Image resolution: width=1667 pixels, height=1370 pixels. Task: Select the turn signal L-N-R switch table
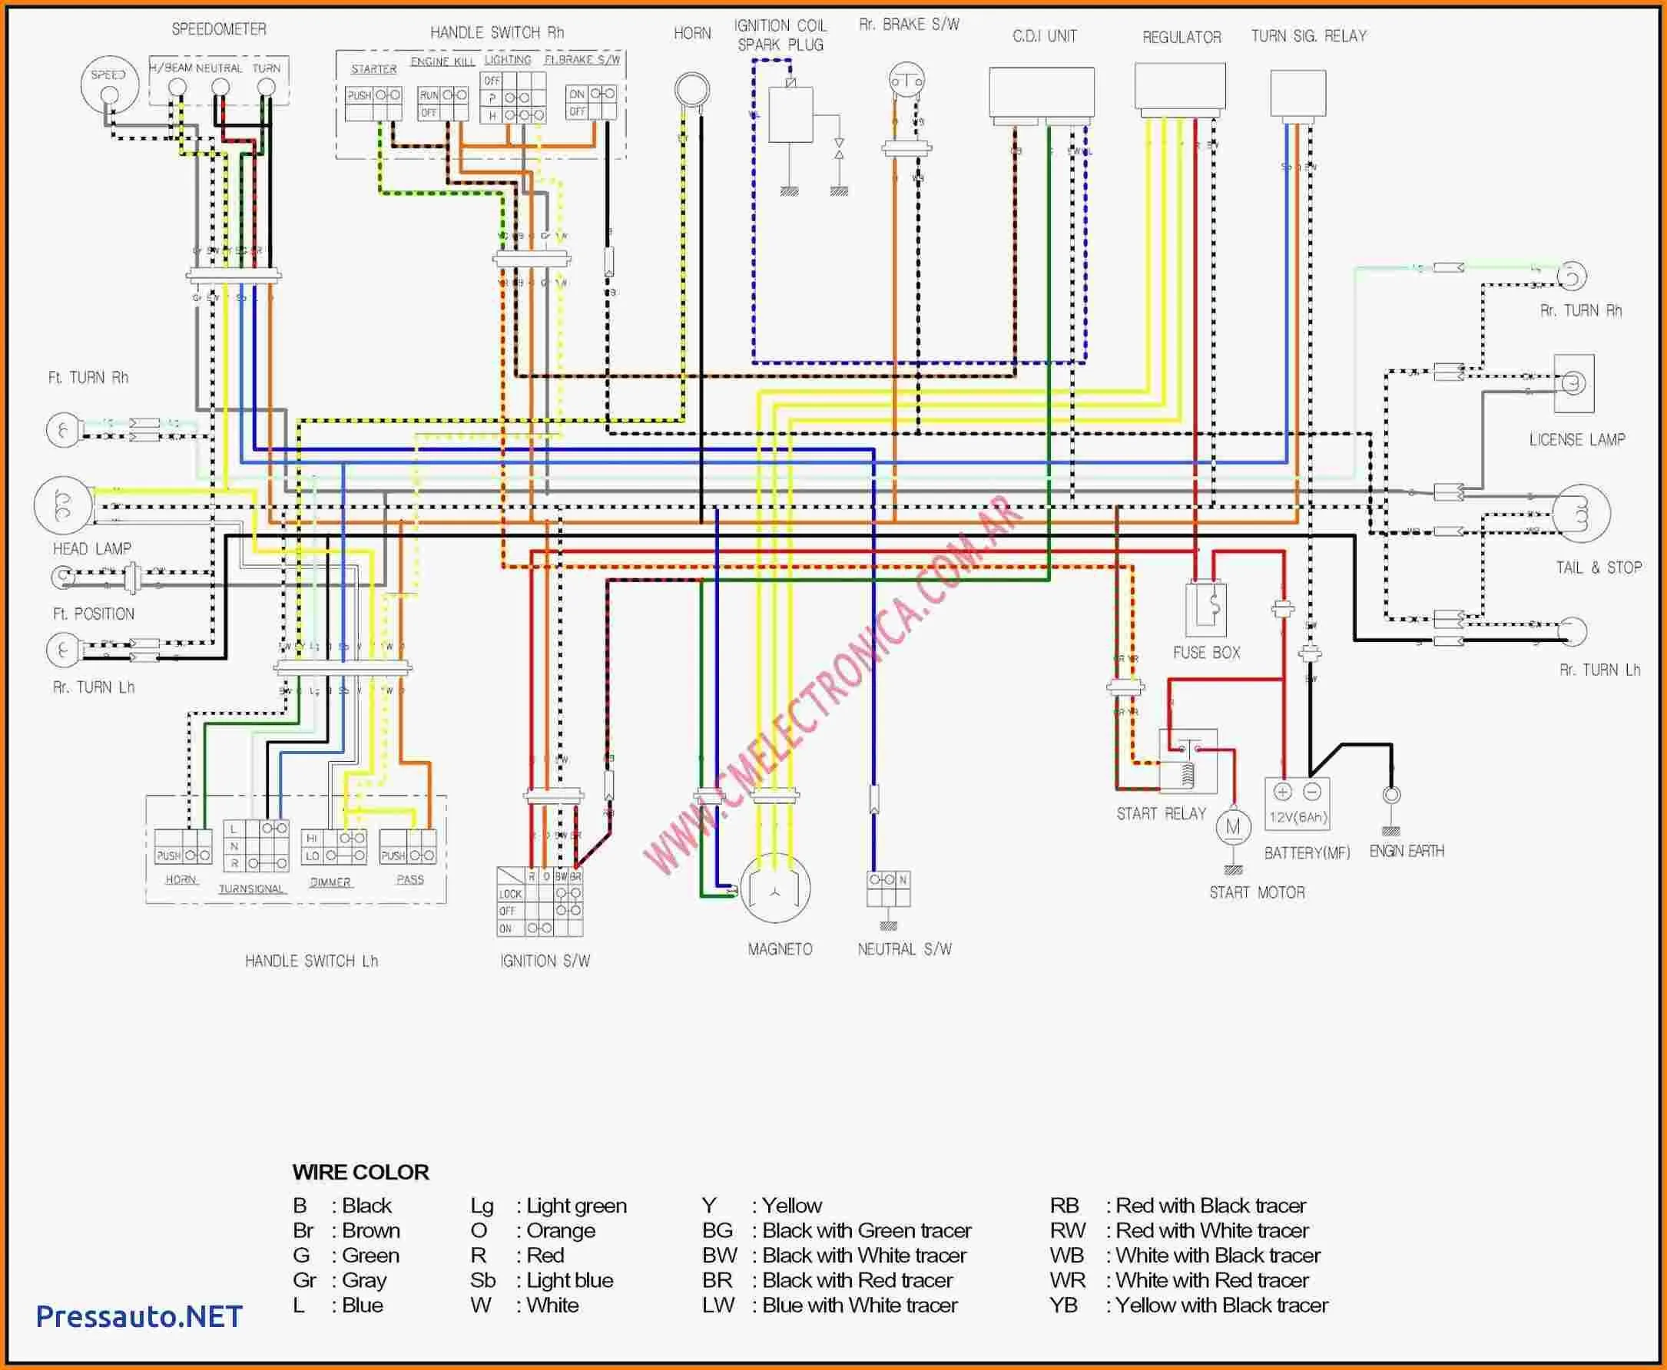coord(257,845)
